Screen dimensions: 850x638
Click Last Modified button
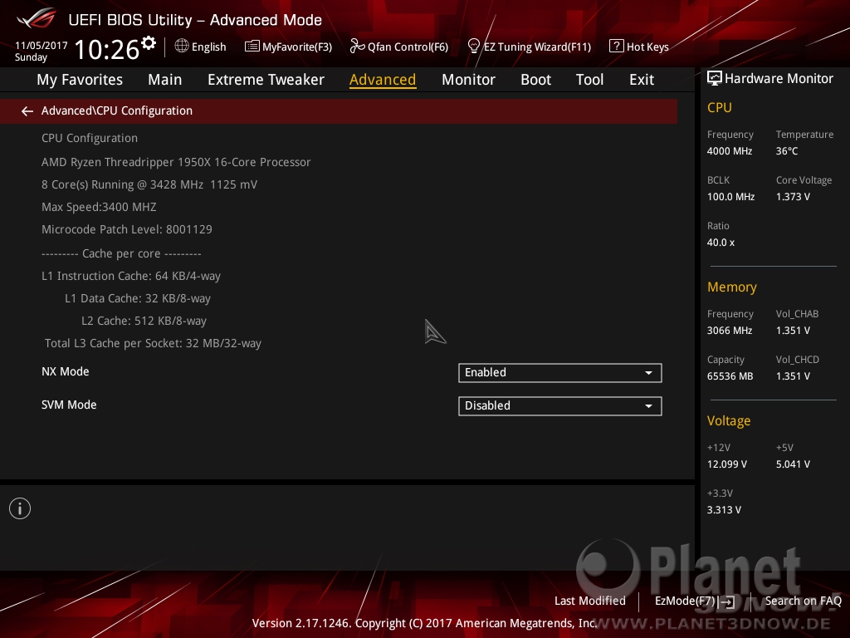(x=590, y=601)
